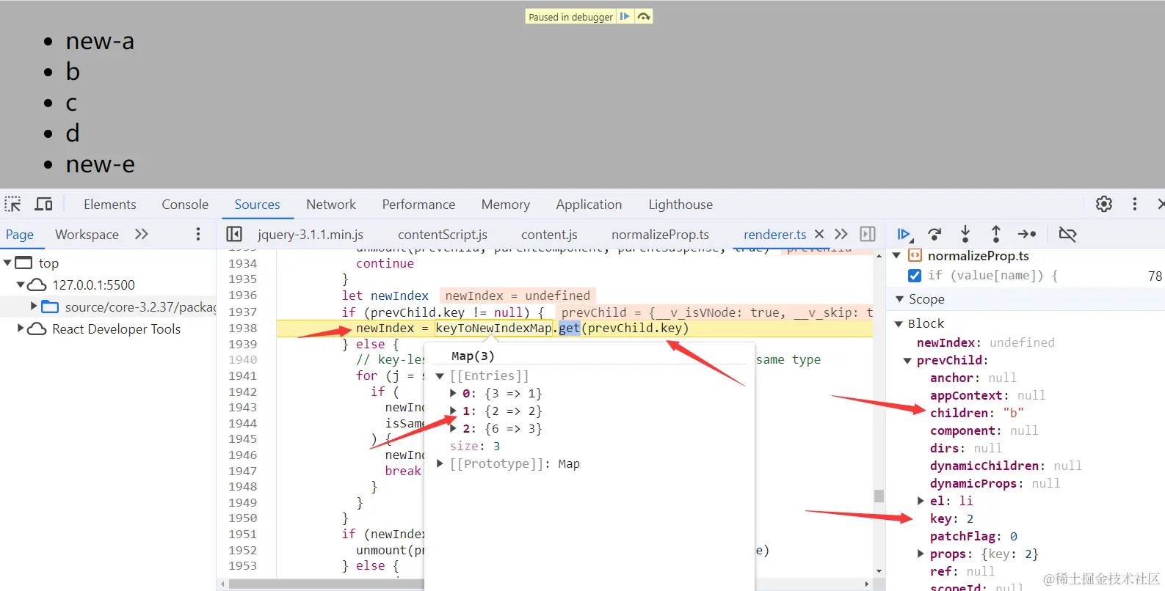This screenshot has width=1165, height=591.
Task: Expand Map entry 0: {3 => 1}
Action: click(x=453, y=393)
